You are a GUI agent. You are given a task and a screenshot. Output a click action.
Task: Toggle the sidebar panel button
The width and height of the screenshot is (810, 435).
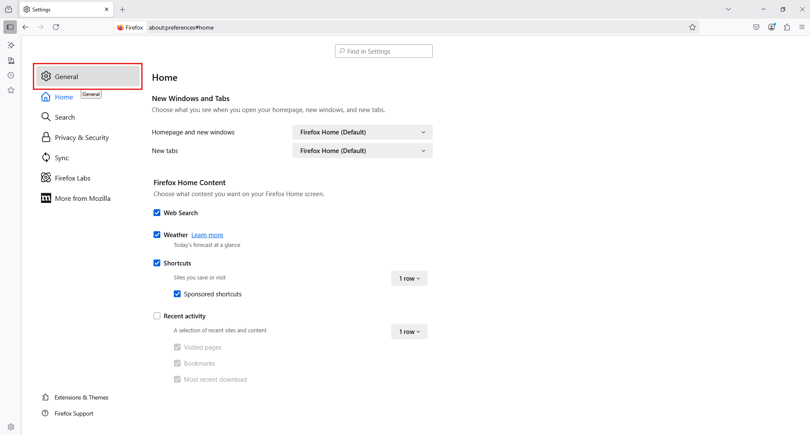tap(10, 27)
